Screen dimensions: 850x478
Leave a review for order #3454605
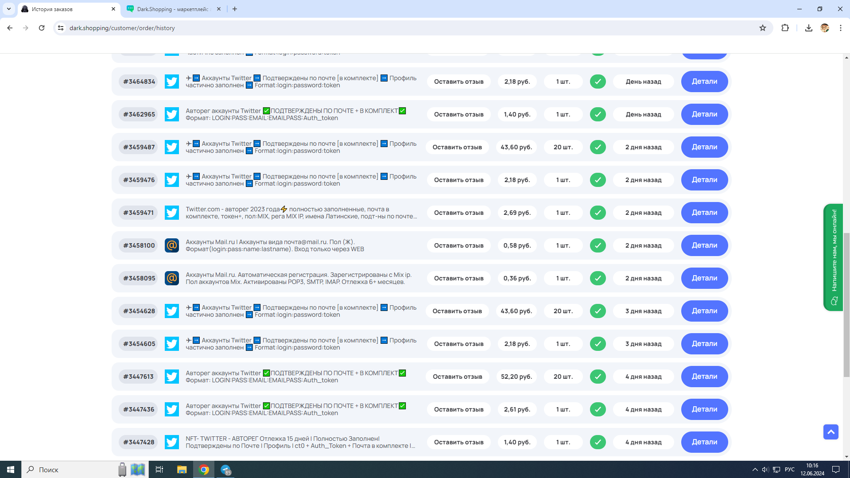[x=458, y=344]
